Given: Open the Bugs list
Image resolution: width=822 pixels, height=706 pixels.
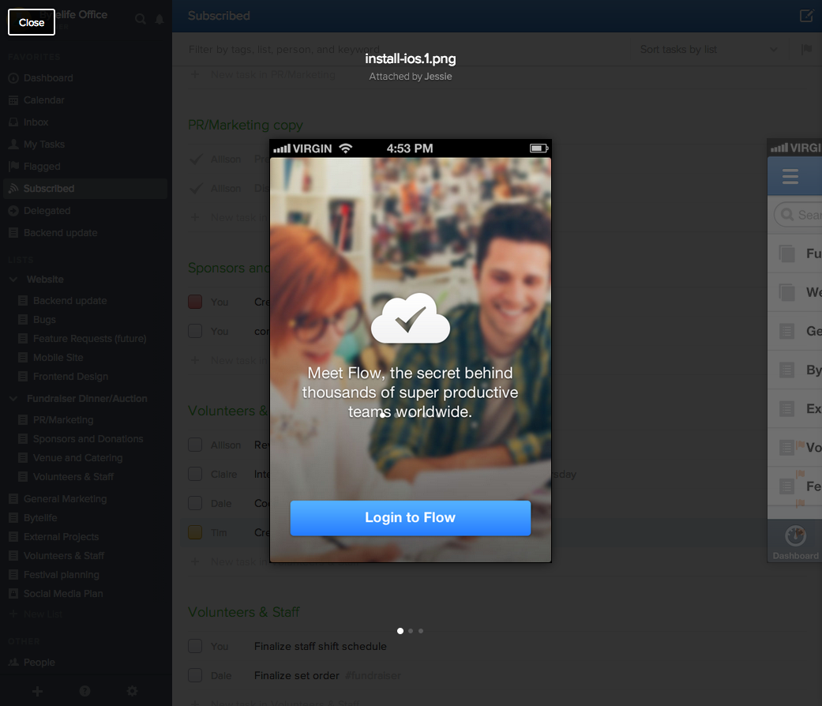Looking at the screenshot, I should tap(44, 320).
